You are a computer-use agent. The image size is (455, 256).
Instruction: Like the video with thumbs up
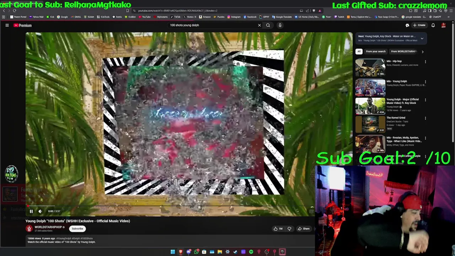278,229
